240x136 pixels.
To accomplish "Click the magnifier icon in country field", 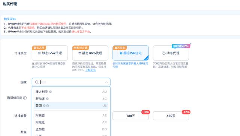I will coord(37,82).
